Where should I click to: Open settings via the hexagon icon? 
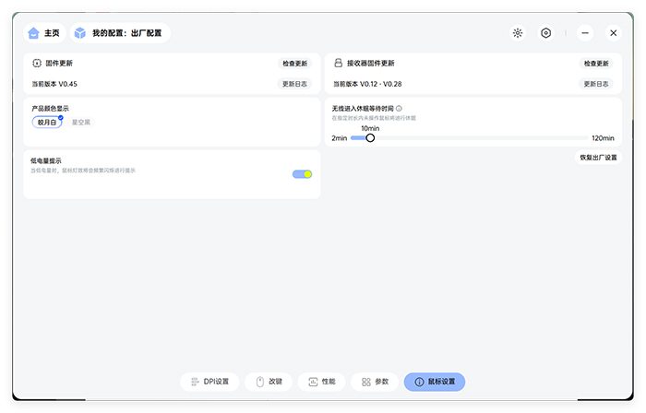[546, 33]
